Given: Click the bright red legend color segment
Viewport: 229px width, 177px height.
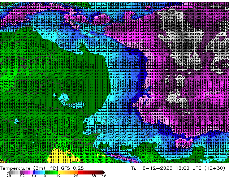Looking at the screenshot, I should pos(79,172).
